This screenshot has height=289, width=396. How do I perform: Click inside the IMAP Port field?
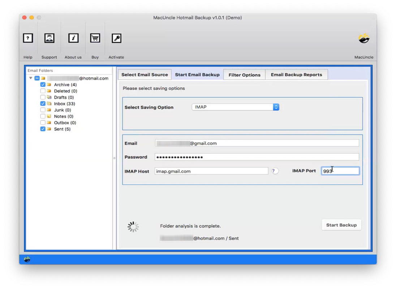(x=340, y=171)
